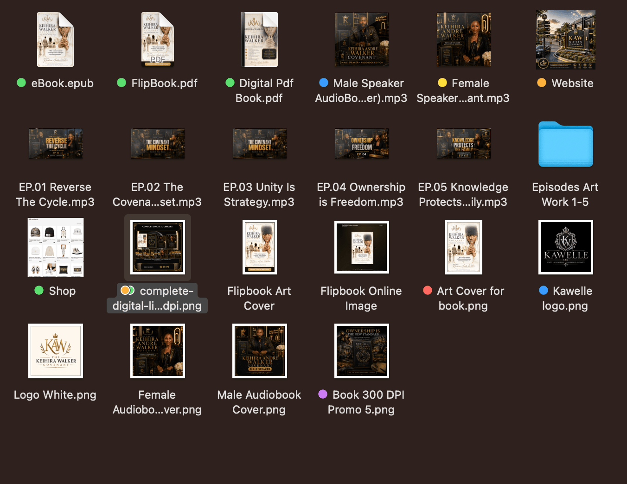Select the Kawelle logo.png icon

[566, 247]
